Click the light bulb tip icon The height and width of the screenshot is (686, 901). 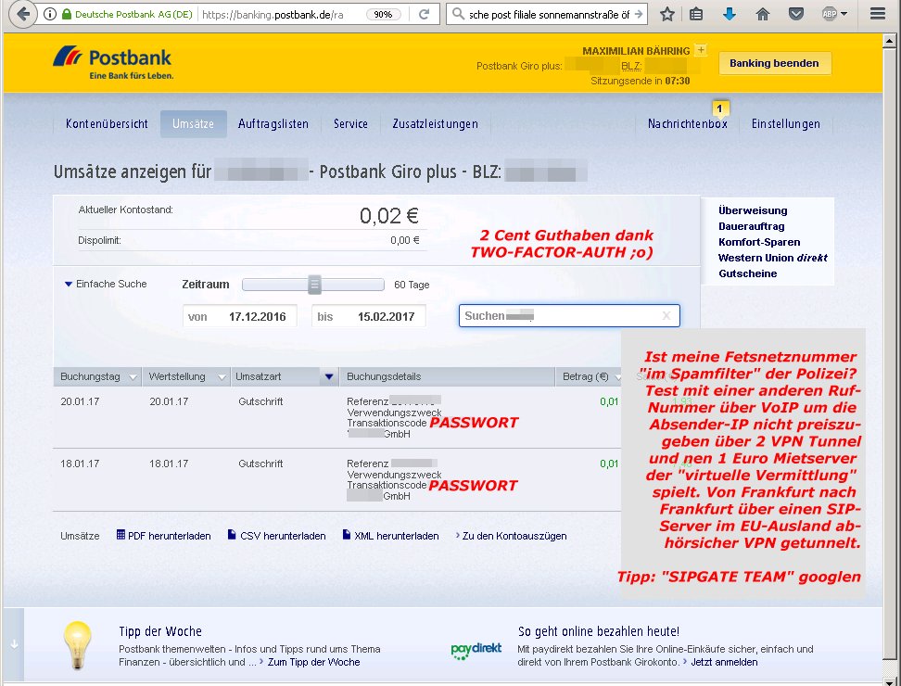point(78,644)
